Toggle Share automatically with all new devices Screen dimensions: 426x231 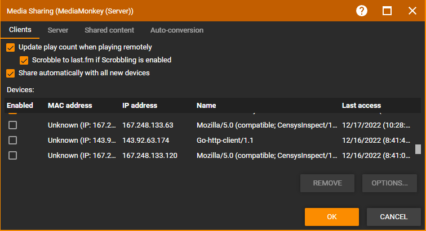click(11, 73)
